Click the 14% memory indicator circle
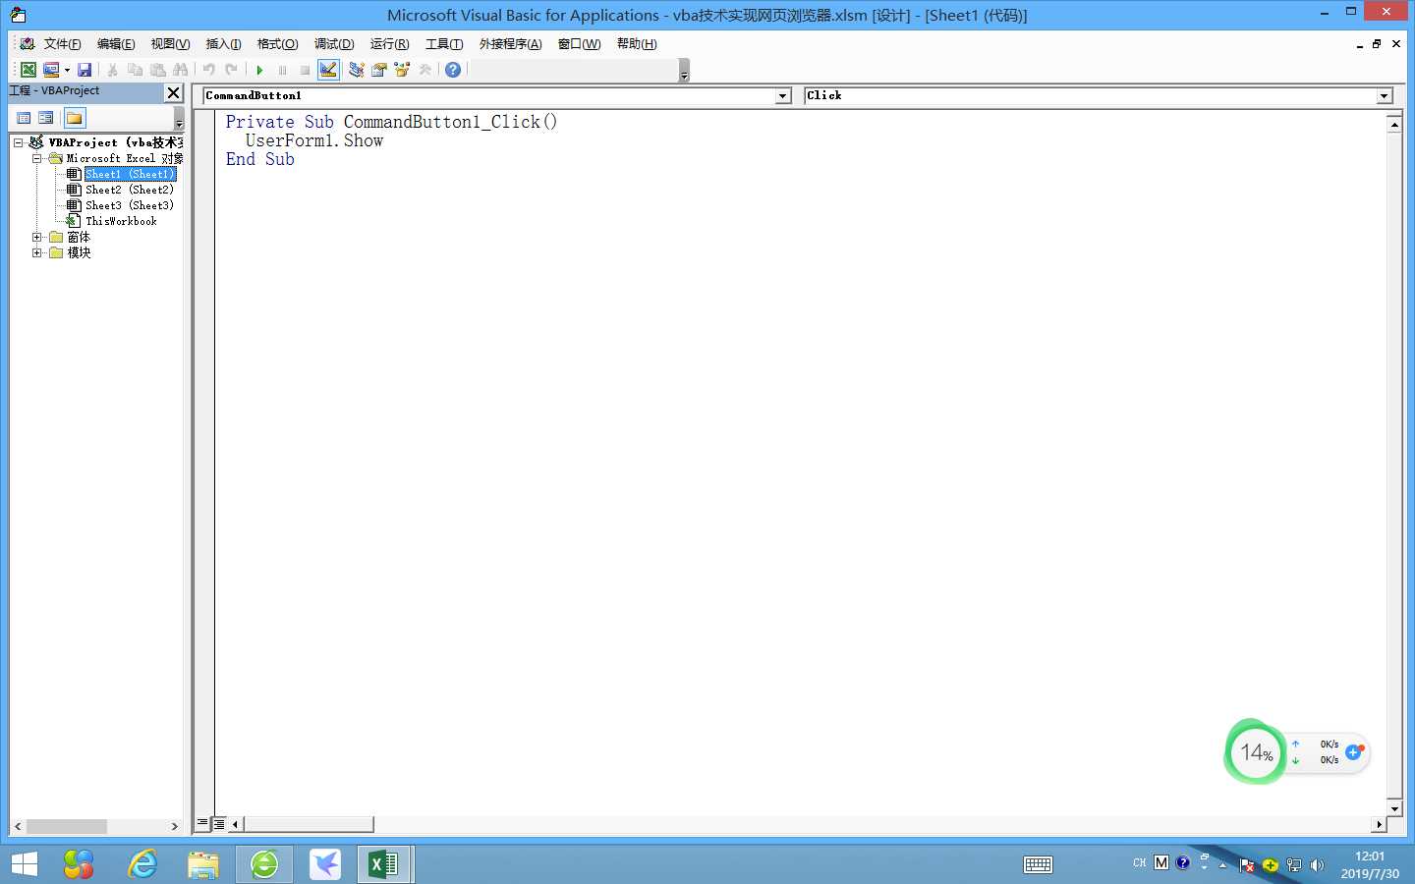The image size is (1415, 884). [x=1256, y=753]
